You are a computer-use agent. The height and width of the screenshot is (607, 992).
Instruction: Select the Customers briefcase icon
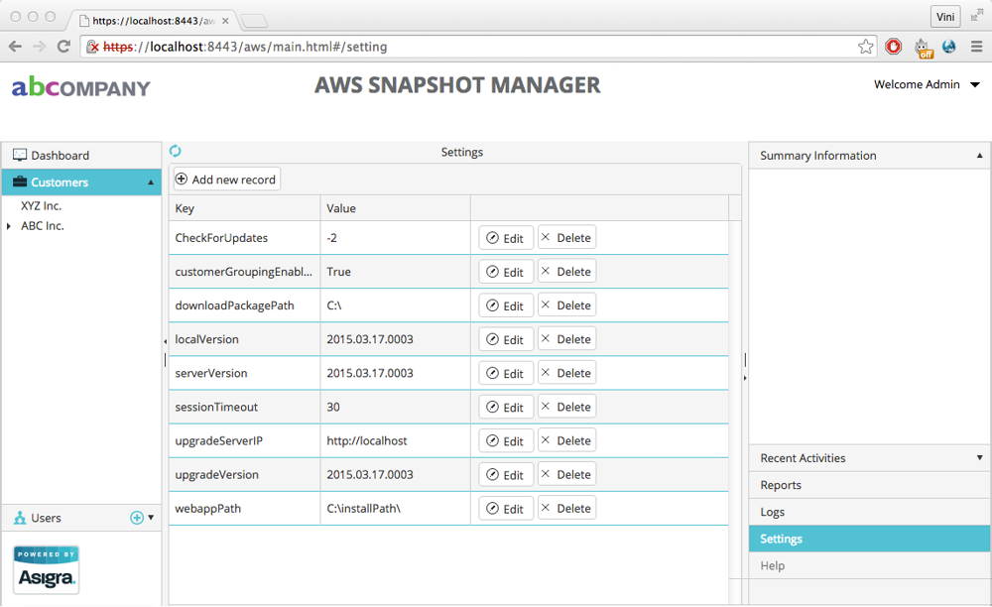pos(22,182)
